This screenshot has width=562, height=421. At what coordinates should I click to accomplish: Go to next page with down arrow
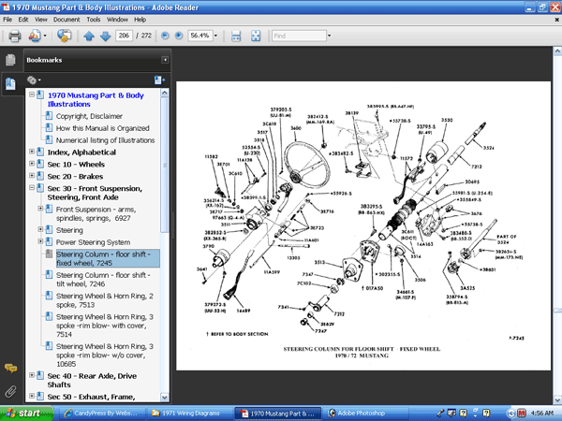pos(105,36)
